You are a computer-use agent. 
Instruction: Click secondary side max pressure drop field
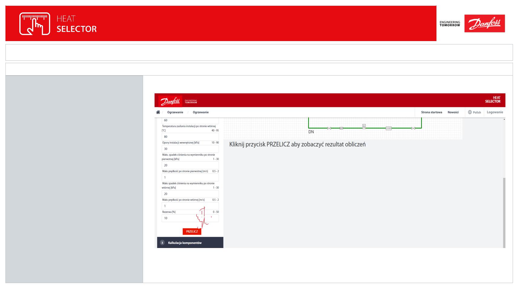[190, 194]
